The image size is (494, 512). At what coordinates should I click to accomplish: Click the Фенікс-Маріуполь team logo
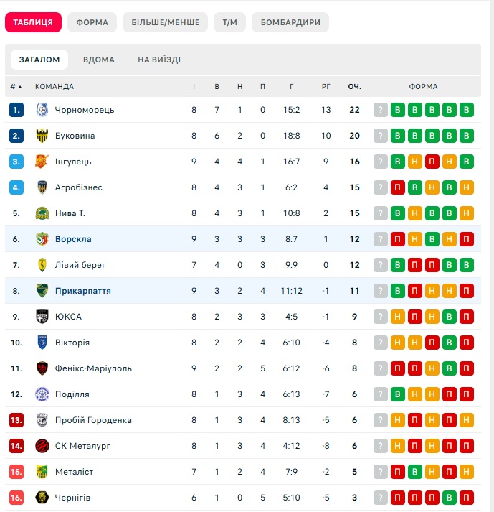[x=42, y=368]
